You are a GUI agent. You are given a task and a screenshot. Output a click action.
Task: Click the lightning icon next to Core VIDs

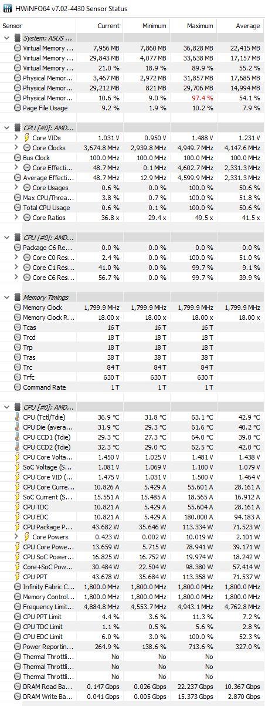coord(26,137)
